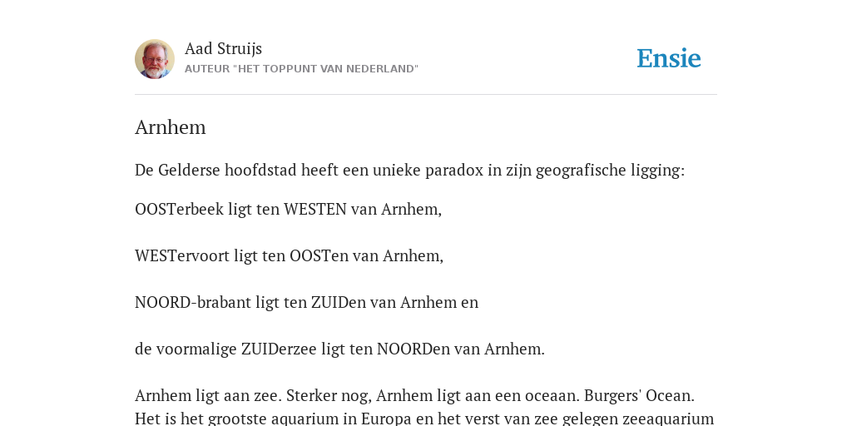Click the word OOSTen in the WESTervoort line
The height and width of the screenshot is (426, 852).
click(319, 255)
